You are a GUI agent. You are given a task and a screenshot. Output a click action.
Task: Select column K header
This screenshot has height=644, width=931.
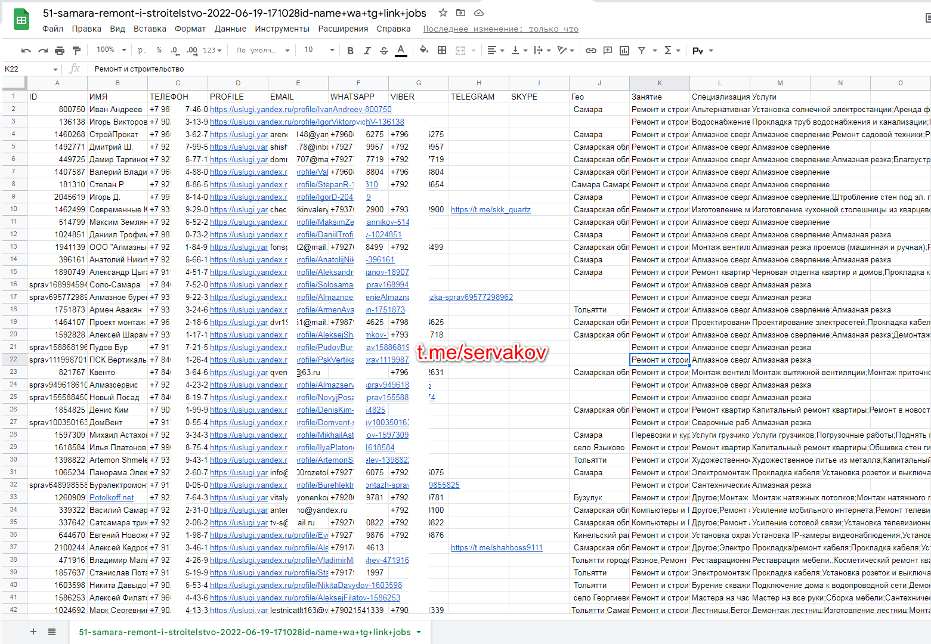[660, 83]
